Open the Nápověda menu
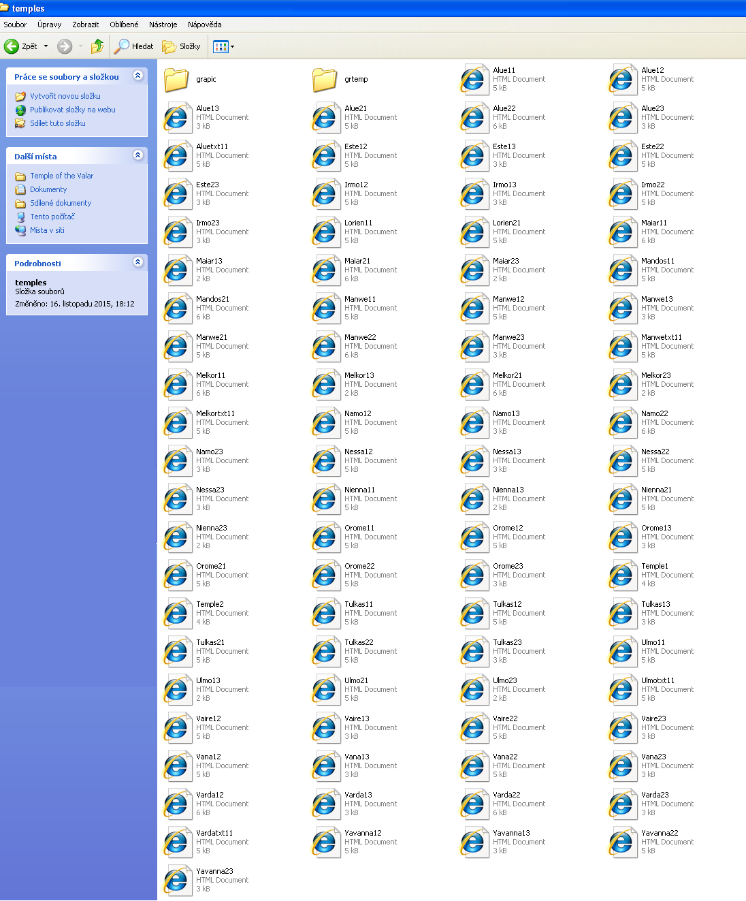 click(204, 25)
